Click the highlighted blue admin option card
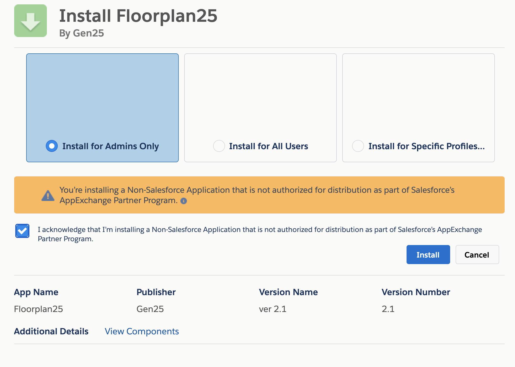 point(102,108)
